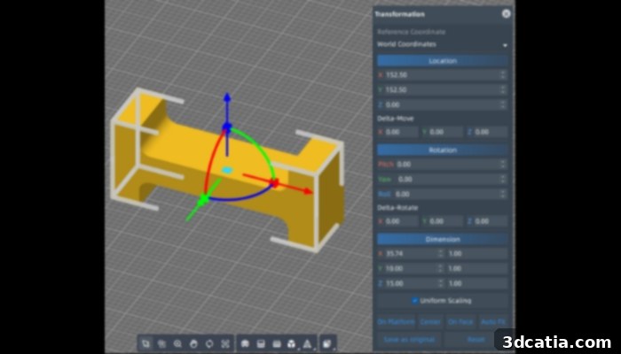
Task: Click the Dimension Y field 10.00
Action: tap(411, 269)
